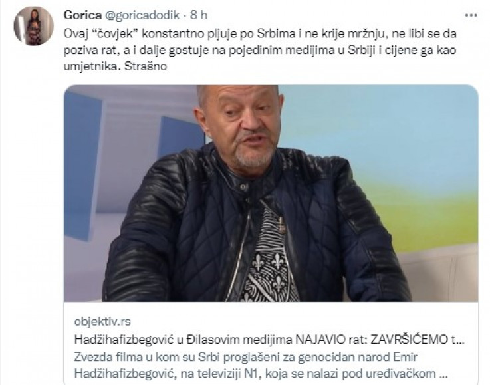Click the tweet line starting 'poziva rat'
This screenshot has height=385, width=490.
[x=260, y=50]
